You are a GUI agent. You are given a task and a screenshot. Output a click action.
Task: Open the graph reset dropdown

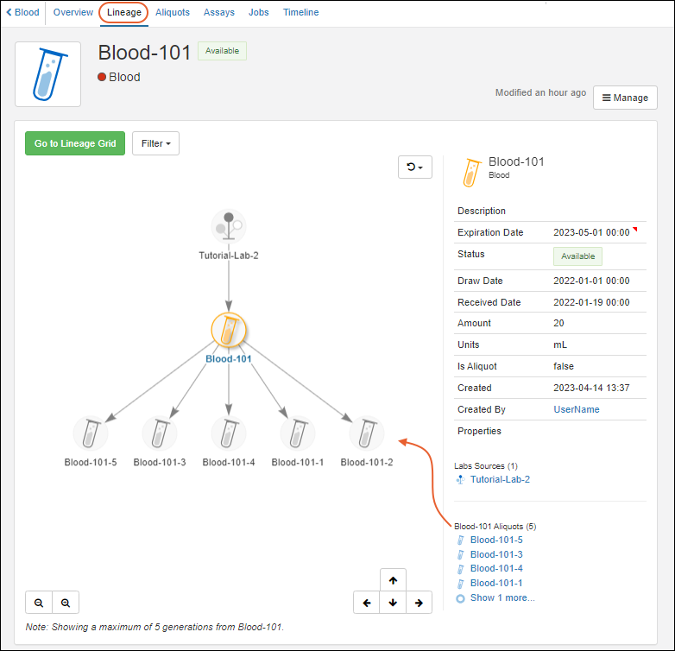414,167
